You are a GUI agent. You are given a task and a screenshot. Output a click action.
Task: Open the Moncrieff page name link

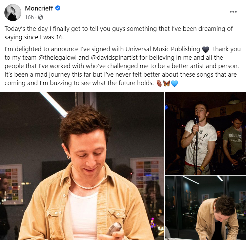pos(39,8)
